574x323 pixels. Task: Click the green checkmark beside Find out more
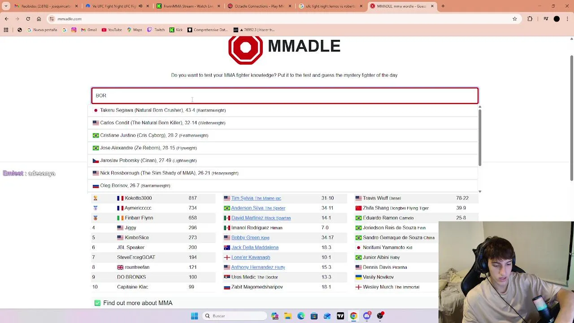[97, 303]
